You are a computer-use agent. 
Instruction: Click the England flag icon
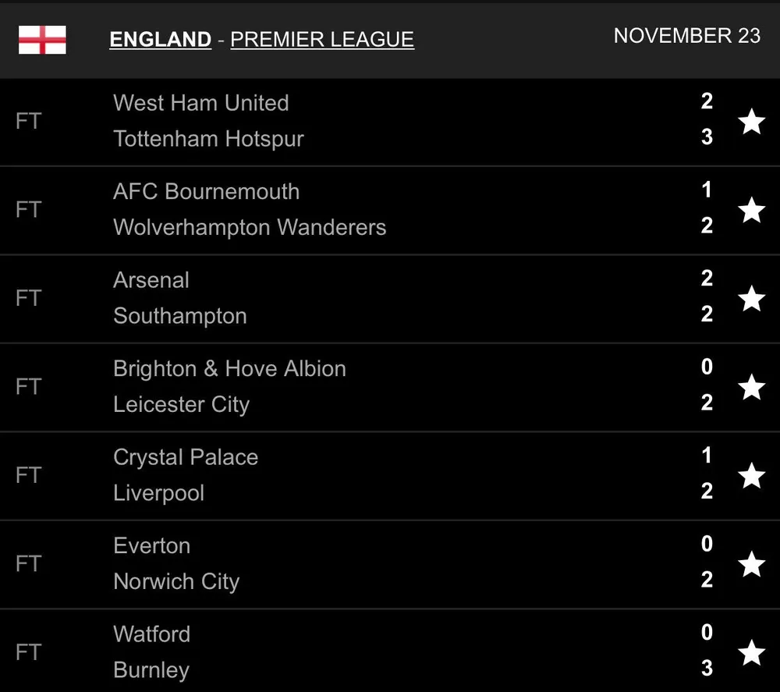42,40
